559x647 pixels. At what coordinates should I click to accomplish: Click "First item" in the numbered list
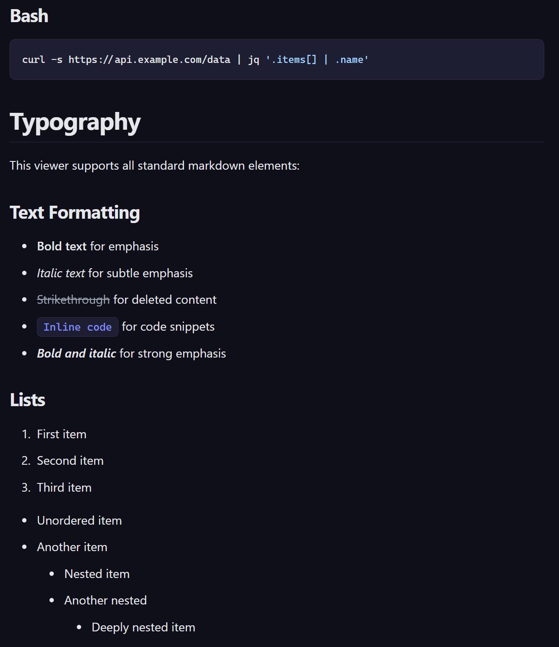(62, 434)
